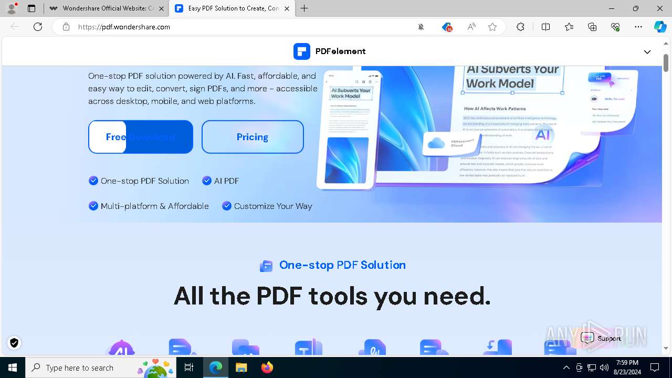Open the Collections icon
The height and width of the screenshot is (378, 672).
click(x=592, y=27)
